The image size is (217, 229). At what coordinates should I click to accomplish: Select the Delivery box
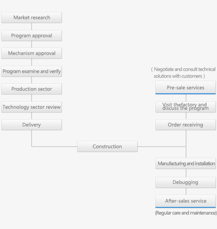pos(32,125)
